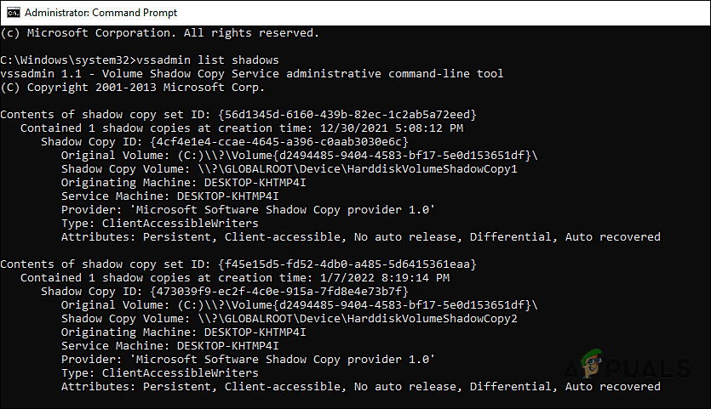Click the vssadmin 1.1 tool description line

coord(252,74)
